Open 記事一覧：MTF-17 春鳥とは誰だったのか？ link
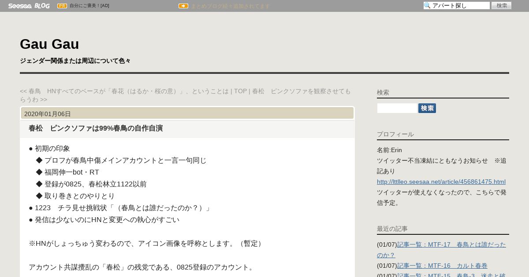 pyautogui.click(x=441, y=250)
